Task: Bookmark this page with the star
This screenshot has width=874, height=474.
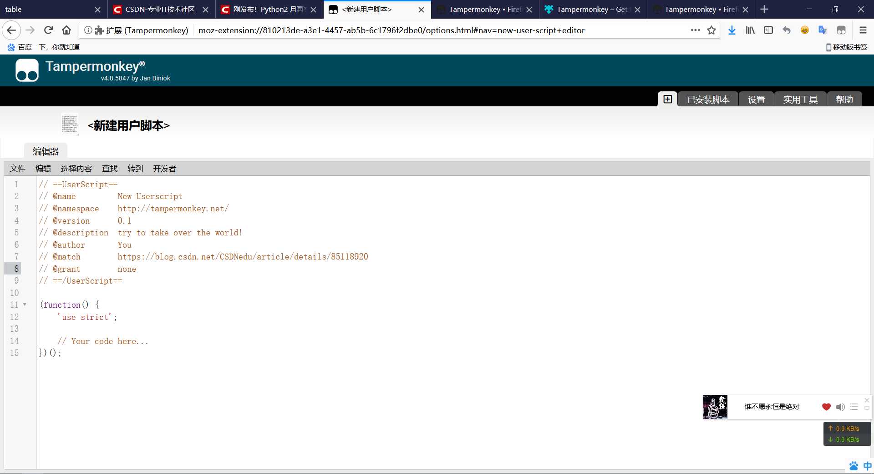Action: [711, 30]
